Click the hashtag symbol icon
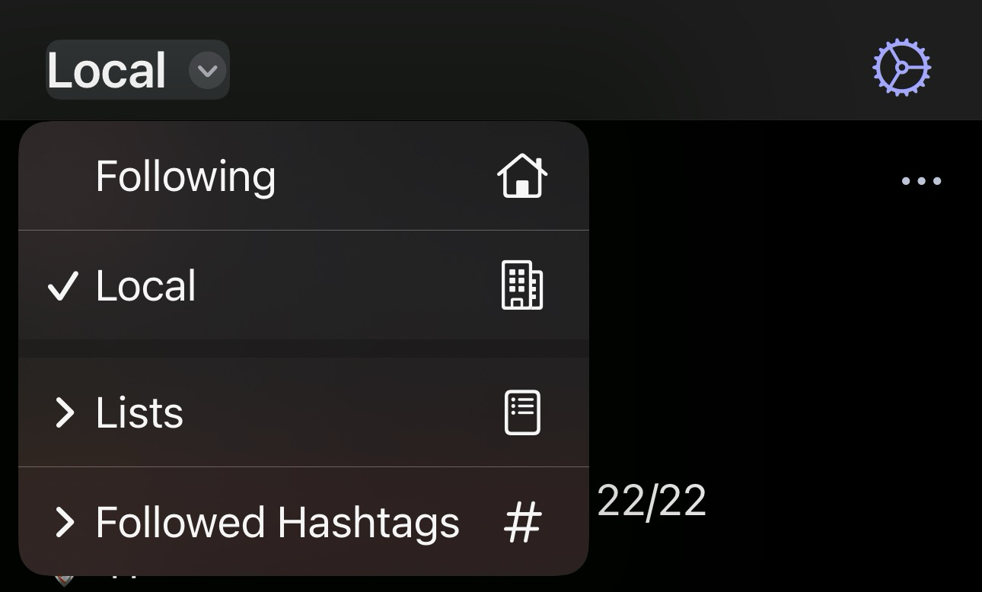 523,523
